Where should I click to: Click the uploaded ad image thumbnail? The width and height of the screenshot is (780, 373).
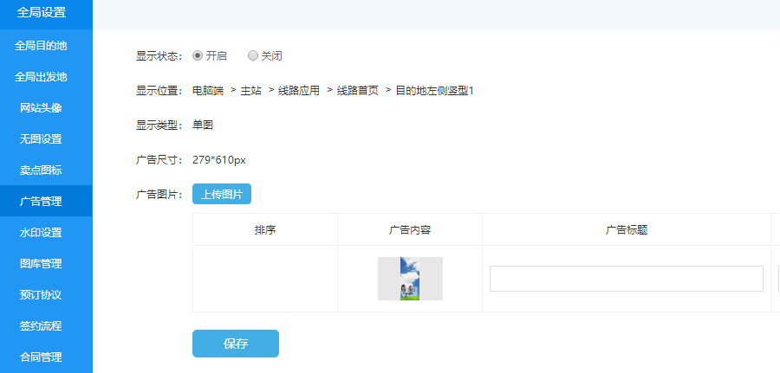410,279
